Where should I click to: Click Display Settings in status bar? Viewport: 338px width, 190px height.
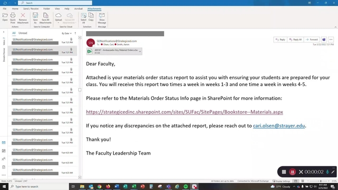[281, 181]
